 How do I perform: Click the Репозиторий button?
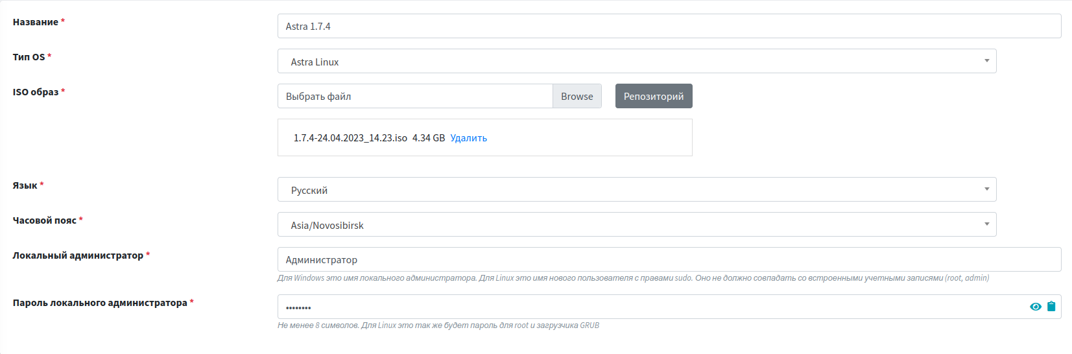pyautogui.click(x=654, y=96)
